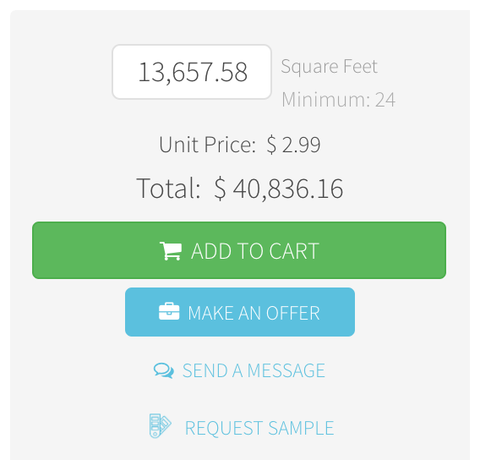480x460 pixels.
Task: Click the REQUEST SAMPLE text
Action: pos(259,428)
